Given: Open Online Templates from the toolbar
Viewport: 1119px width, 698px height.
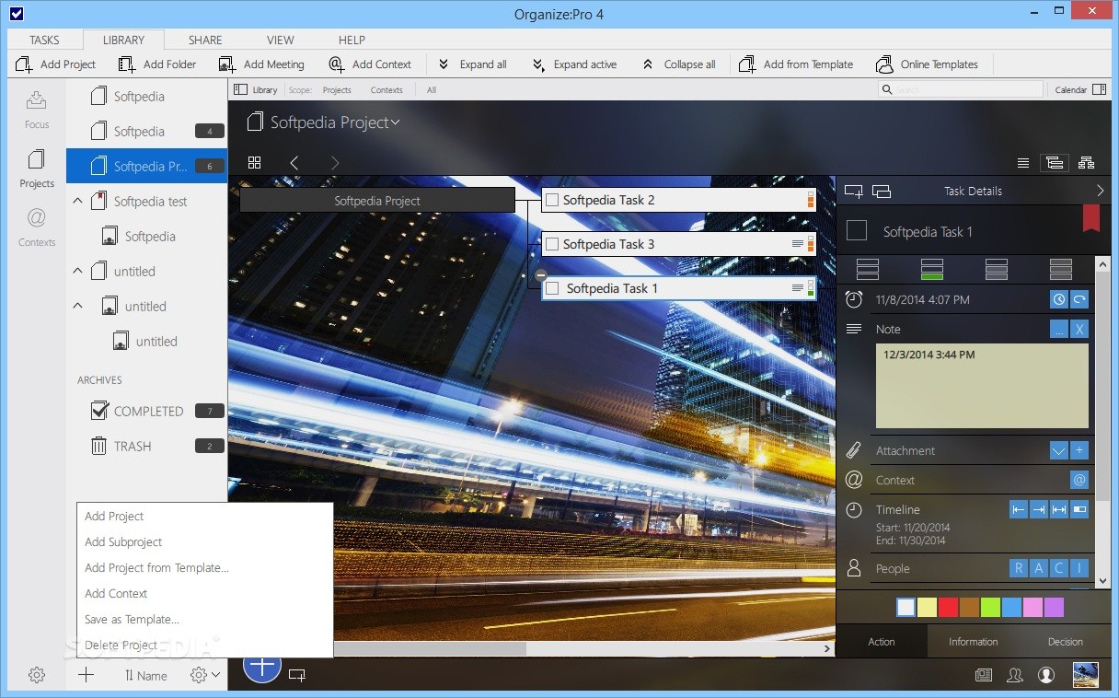Looking at the screenshot, I should [927, 64].
